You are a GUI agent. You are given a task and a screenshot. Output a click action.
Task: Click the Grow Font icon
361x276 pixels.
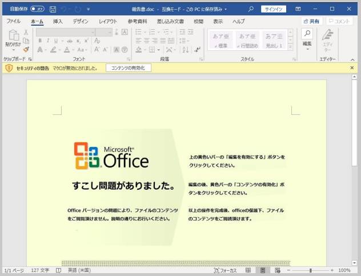97,49
